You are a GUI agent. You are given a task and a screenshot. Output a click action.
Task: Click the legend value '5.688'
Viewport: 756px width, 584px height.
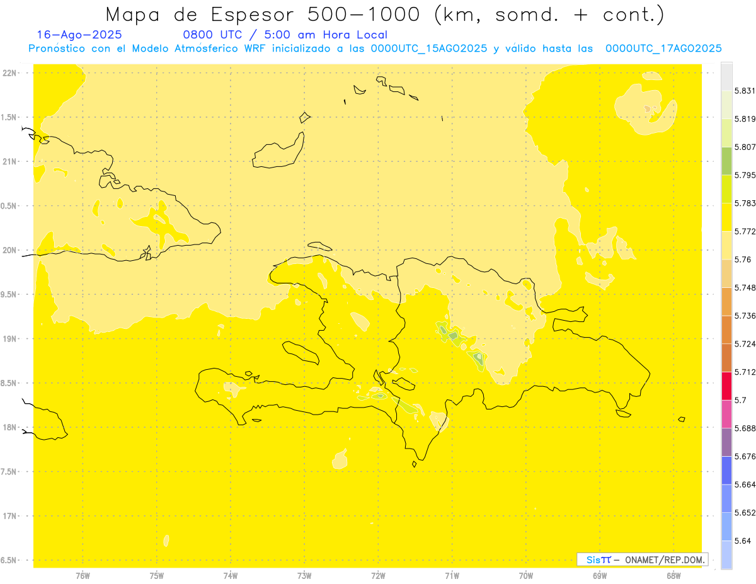pyautogui.click(x=745, y=428)
